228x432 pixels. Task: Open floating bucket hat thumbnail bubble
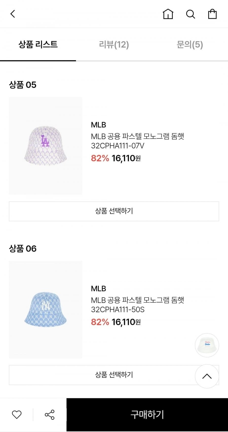(207, 345)
